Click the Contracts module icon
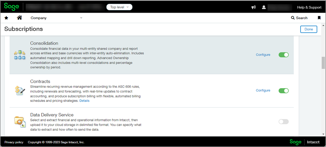 point(20,91)
